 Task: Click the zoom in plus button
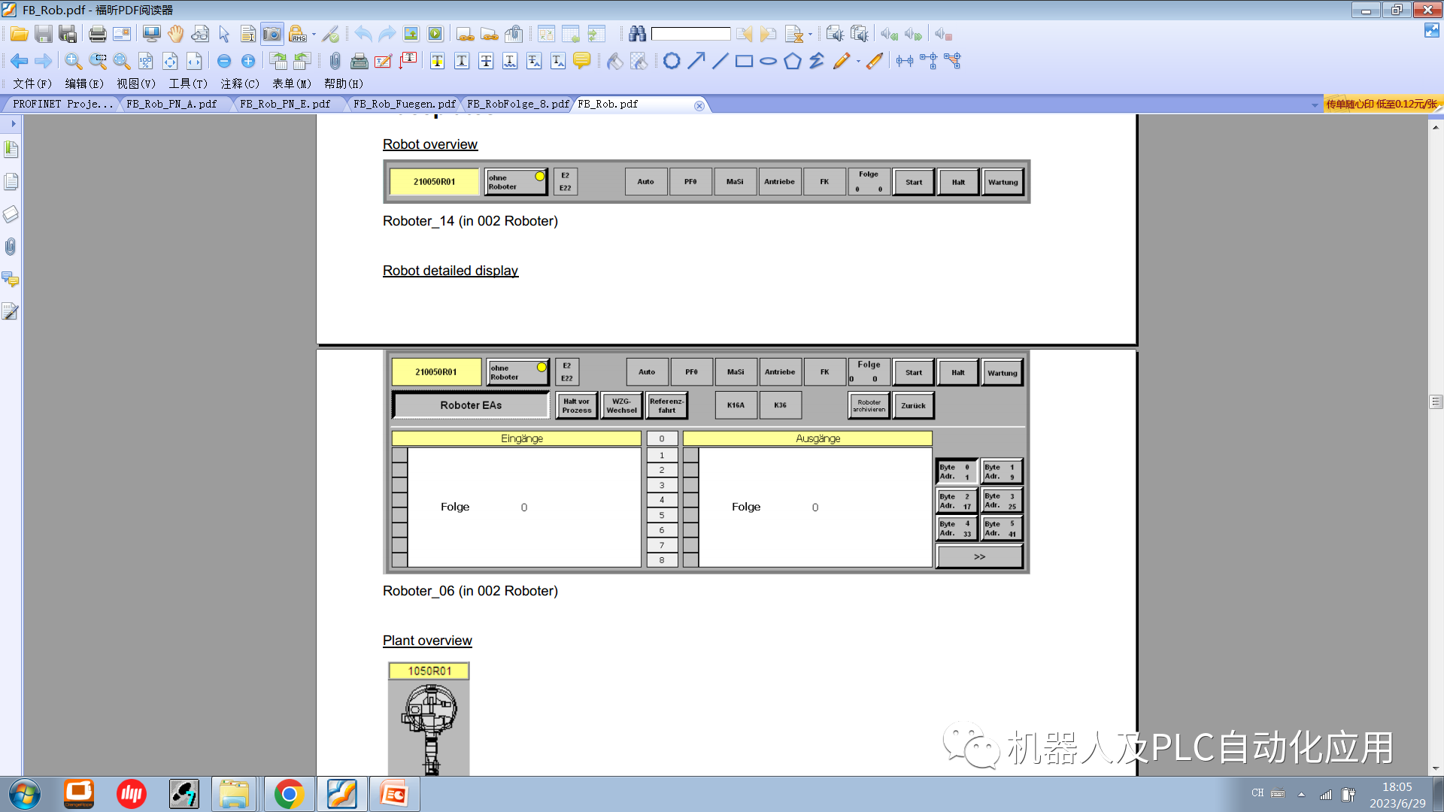248,61
